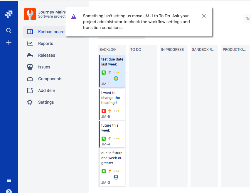Open the Issues sidebar item
The height and width of the screenshot is (193, 251).
click(x=44, y=67)
